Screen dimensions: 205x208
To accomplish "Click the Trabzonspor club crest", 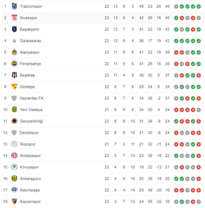I will (14, 6).
